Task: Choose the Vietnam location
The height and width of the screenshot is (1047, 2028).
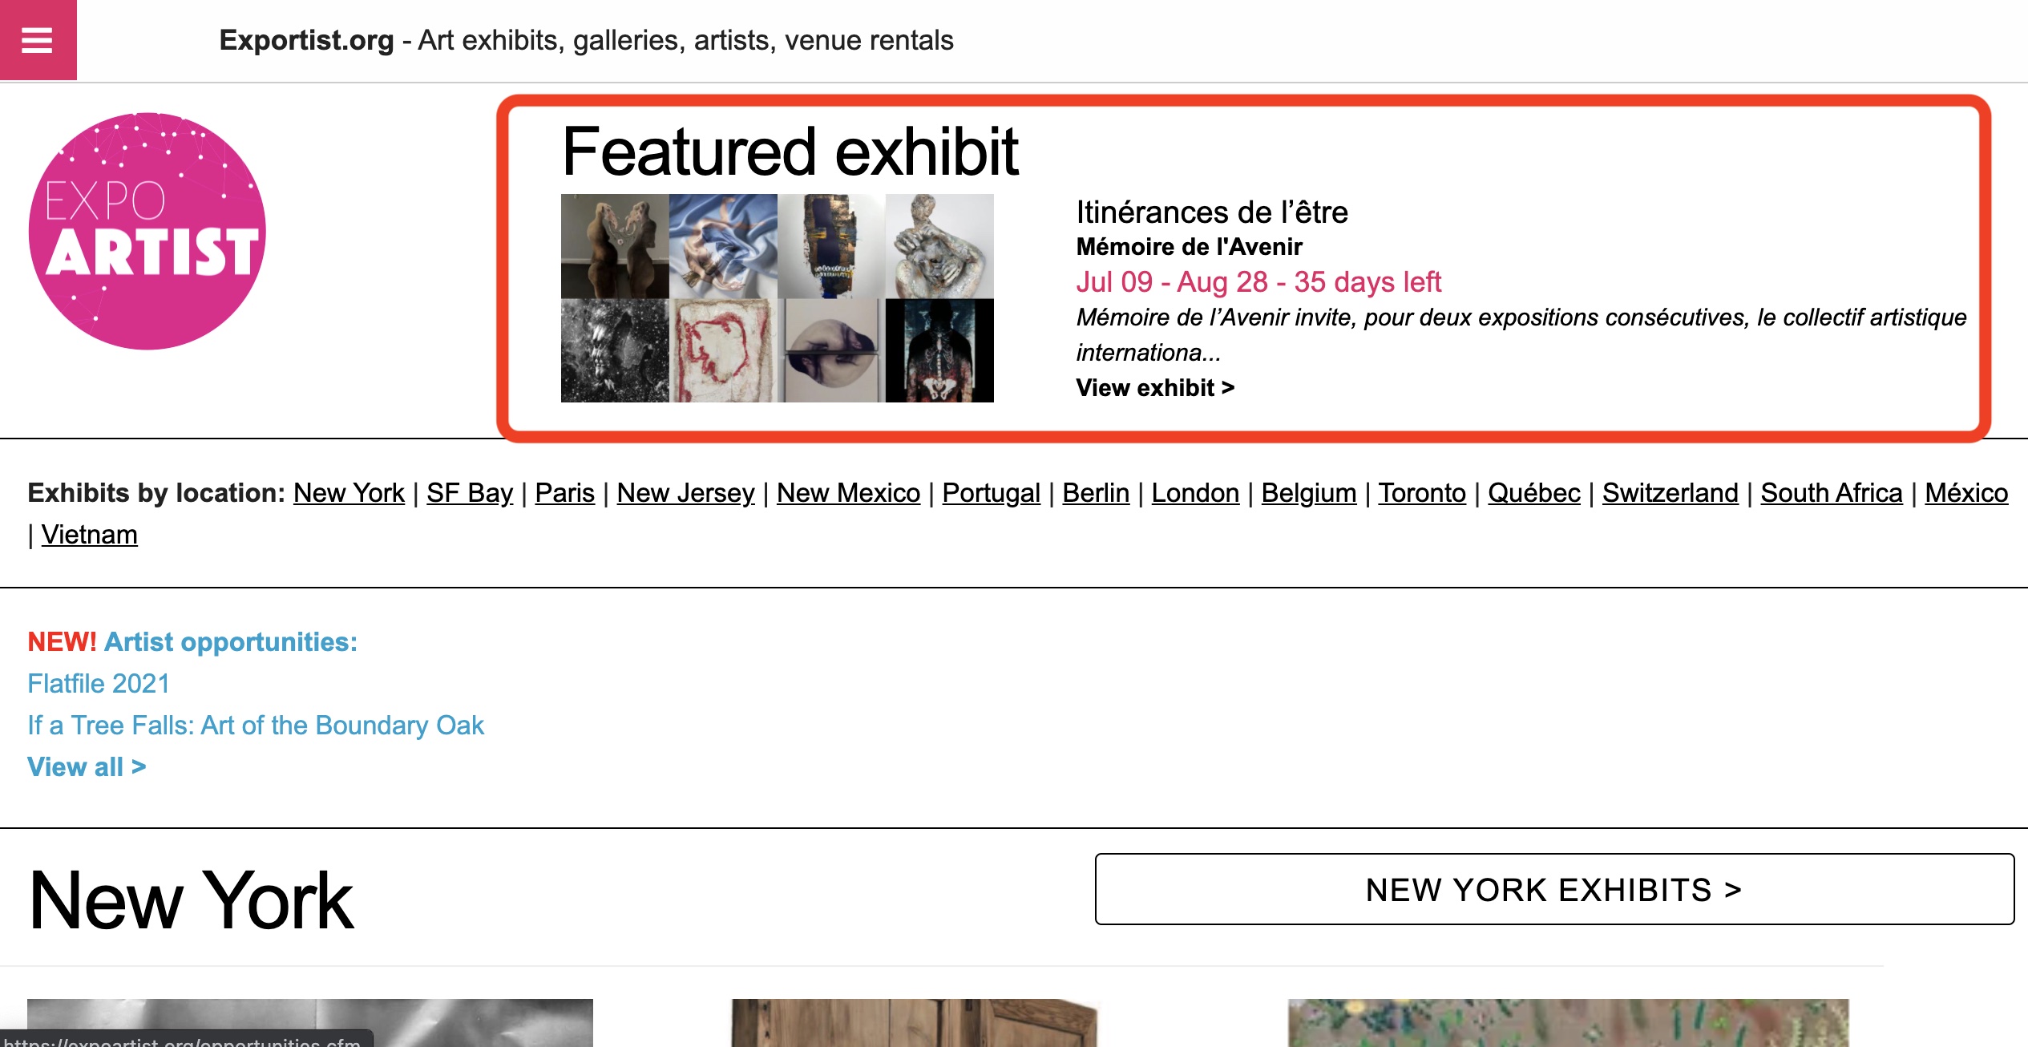Action: [x=89, y=535]
